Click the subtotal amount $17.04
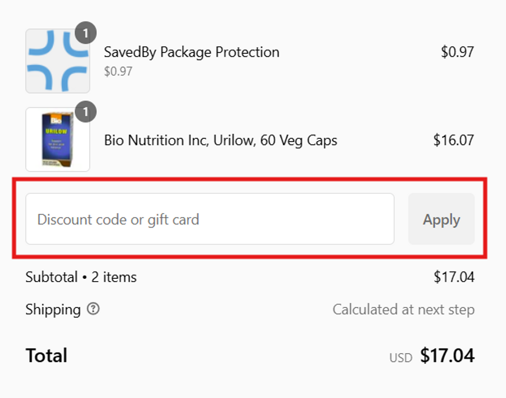The height and width of the screenshot is (398, 506). [454, 277]
